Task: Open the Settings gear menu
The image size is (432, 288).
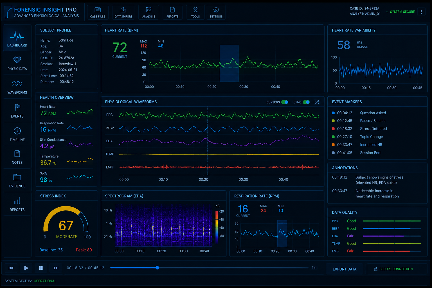Action: coord(216,13)
